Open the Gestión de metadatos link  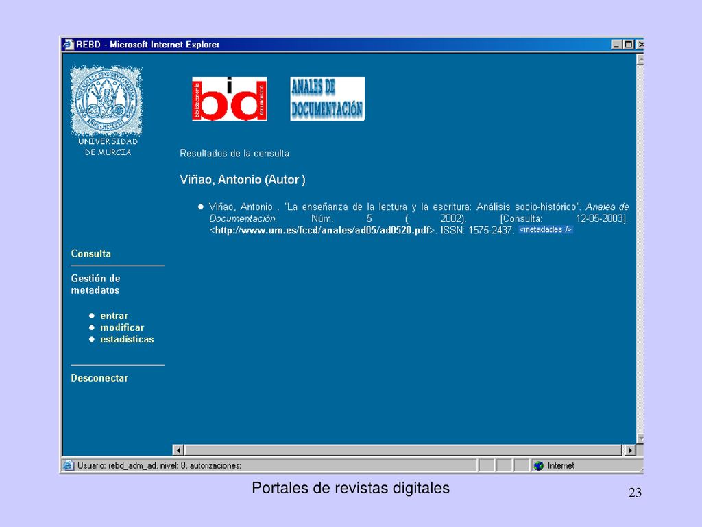[95, 284]
